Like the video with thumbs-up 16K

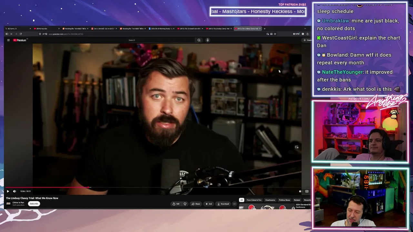[176, 204]
